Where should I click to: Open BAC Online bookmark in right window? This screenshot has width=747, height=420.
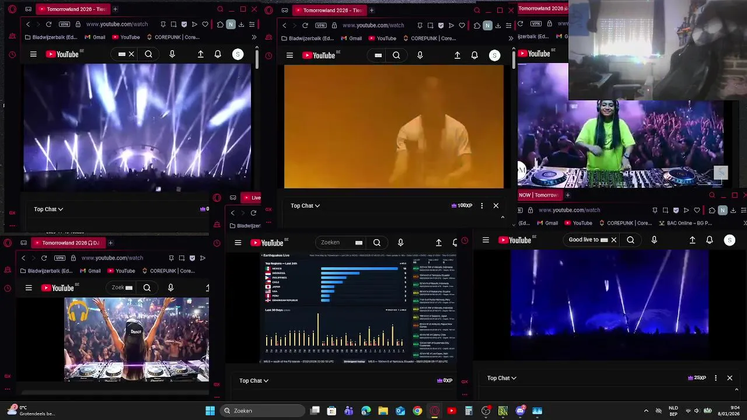click(x=685, y=223)
